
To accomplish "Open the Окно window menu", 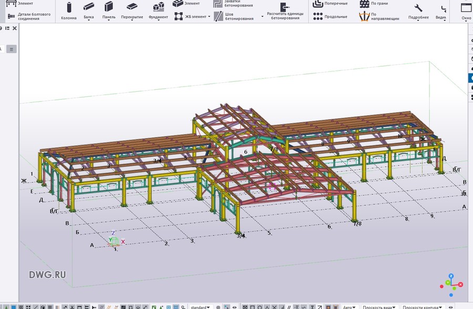I will pos(466,8).
